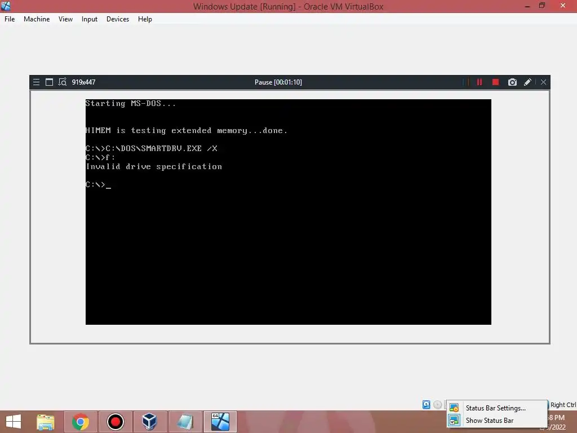Close the recorder toolbar with the X
The height and width of the screenshot is (433, 577).
pyautogui.click(x=544, y=82)
